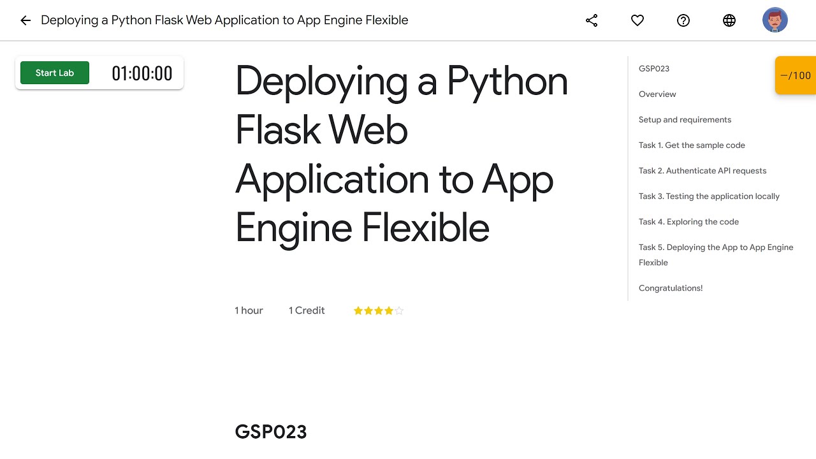Favorite the lab with heart icon
Image resolution: width=816 pixels, height=459 pixels.
tap(637, 20)
